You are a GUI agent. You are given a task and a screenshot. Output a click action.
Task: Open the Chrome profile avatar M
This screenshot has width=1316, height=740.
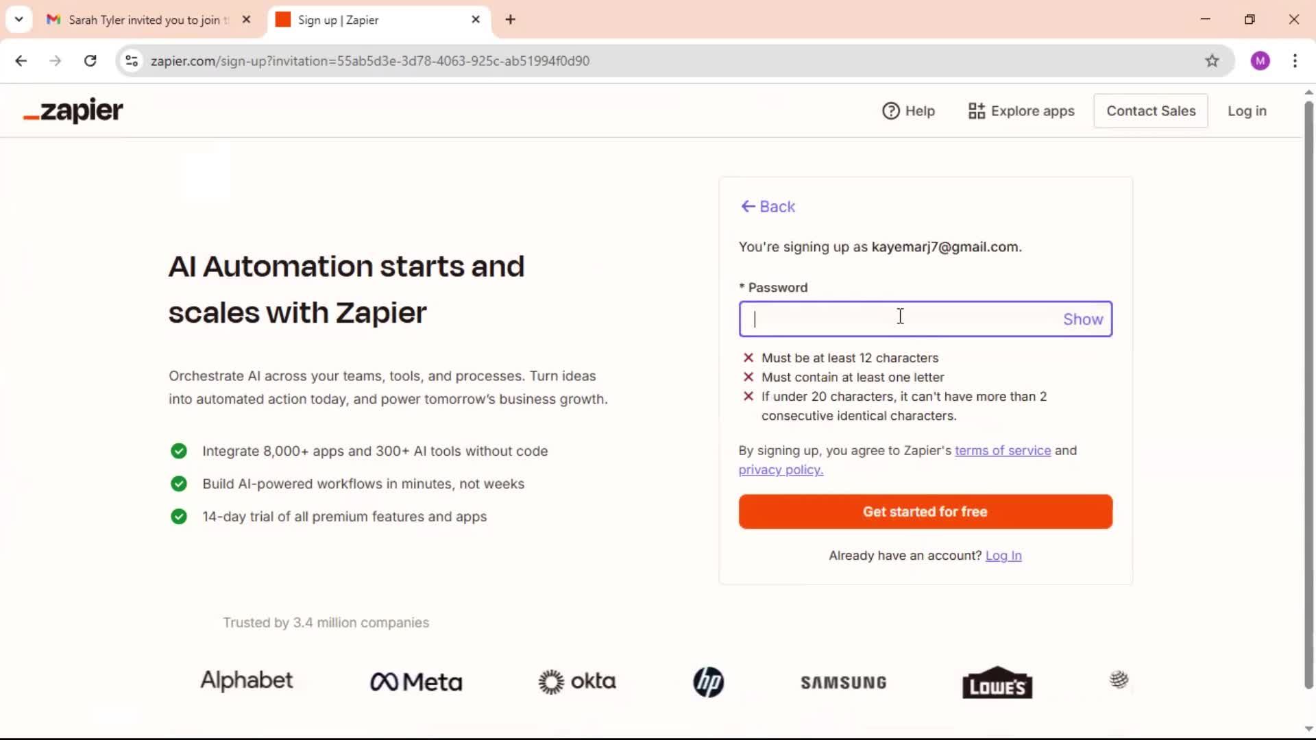[x=1260, y=61]
